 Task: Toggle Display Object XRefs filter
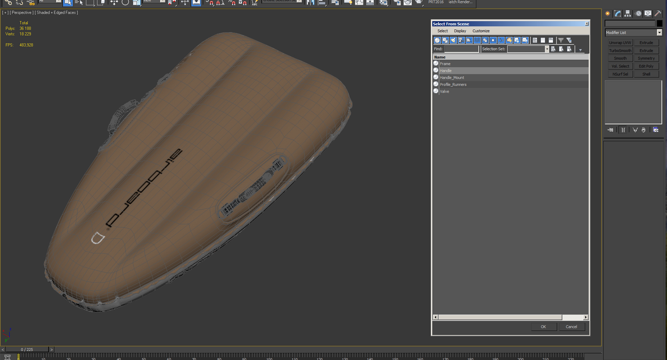tap(493, 40)
